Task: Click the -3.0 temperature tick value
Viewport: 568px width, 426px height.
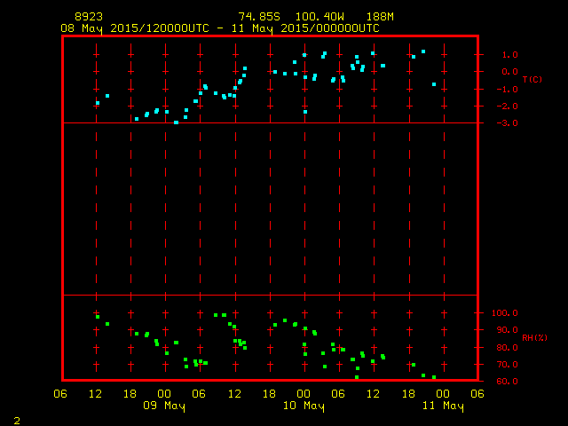Action: (x=507, y=123)
